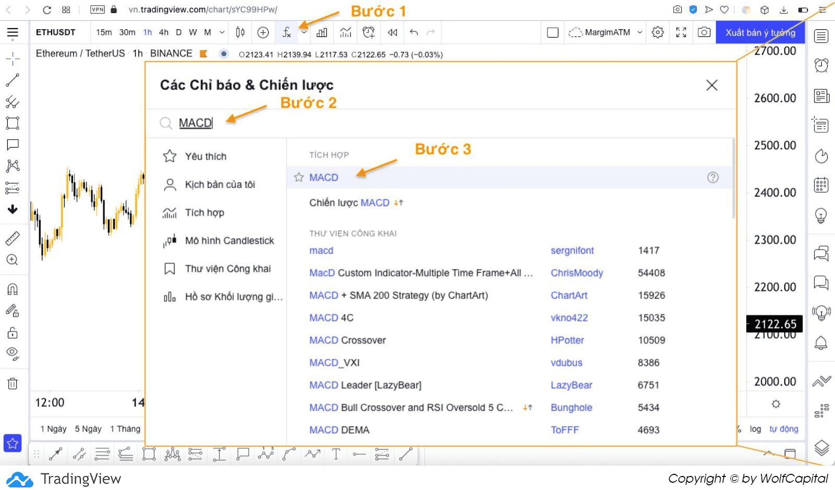Toggle log scale

755,429
